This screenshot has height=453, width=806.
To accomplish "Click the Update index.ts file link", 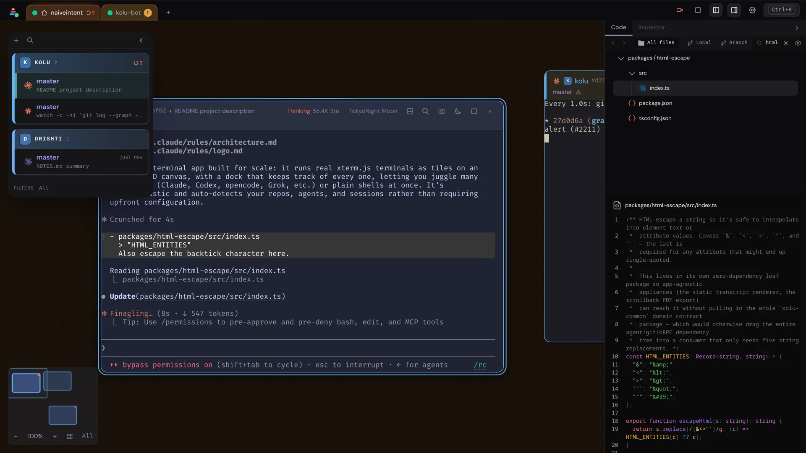I will [x=210, y=297].
